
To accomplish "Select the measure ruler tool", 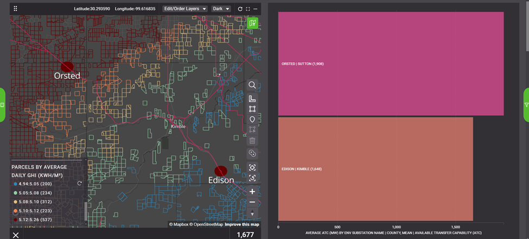I will coord(252,98).
